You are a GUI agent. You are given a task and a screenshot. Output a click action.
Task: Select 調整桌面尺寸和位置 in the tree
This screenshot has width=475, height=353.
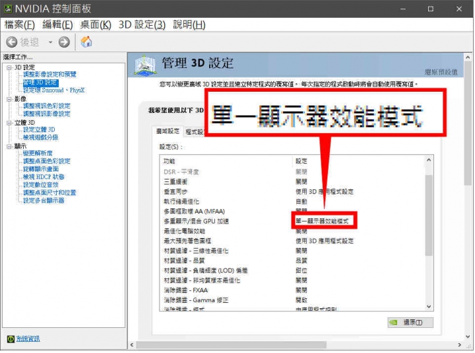(x=49, y=193)
